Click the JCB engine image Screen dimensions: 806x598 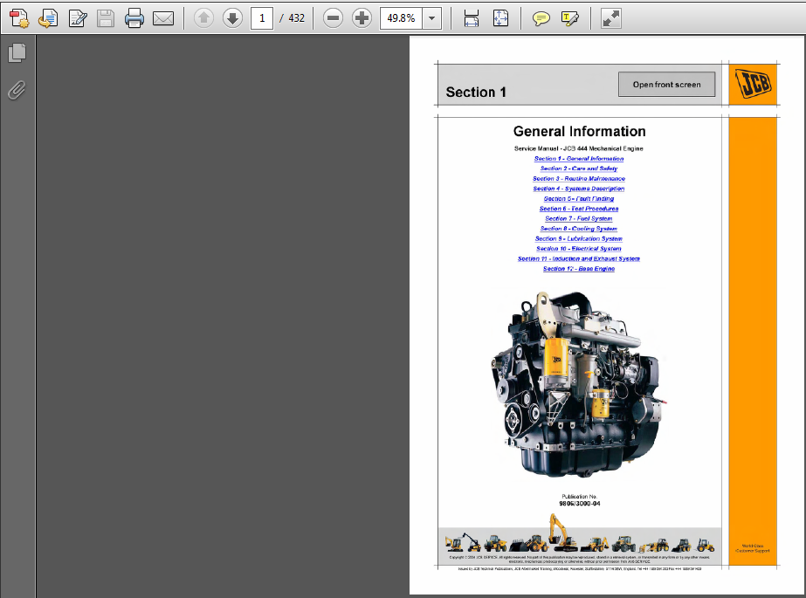(578, 384)
